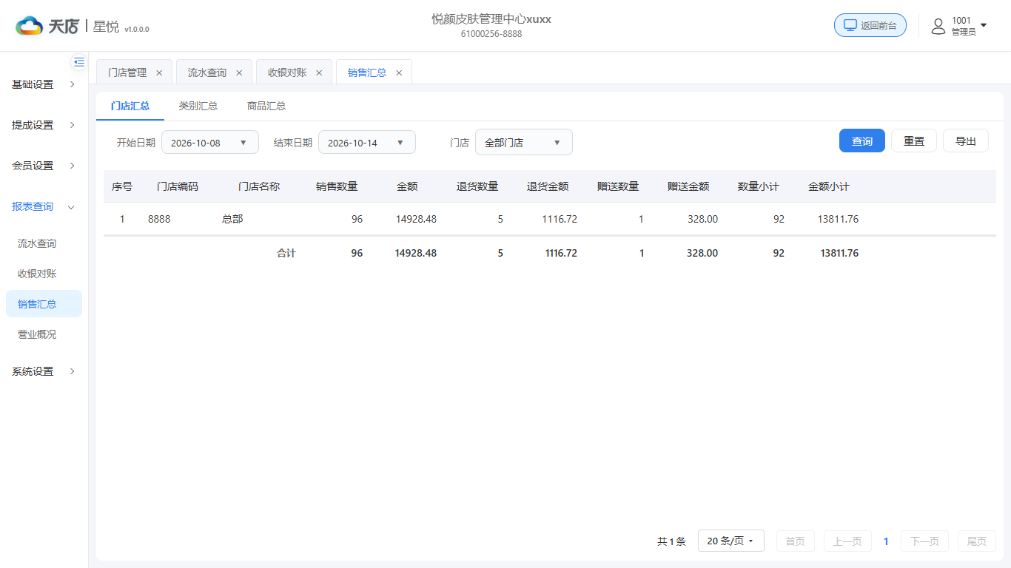Open 收银对账 in the sidebar
The width and height of the screenshot is (1011, 568).
point(37,274)
